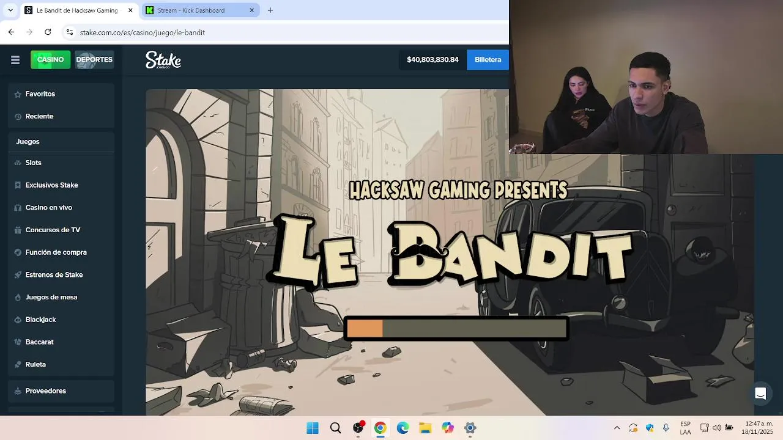
Task: Open Microsoft Edge from taskbar
Action: click(x=403, y=428)
